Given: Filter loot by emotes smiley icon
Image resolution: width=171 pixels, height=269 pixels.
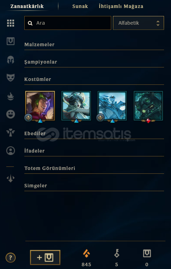Looking at the screenshot, I should tap(10, 114).
